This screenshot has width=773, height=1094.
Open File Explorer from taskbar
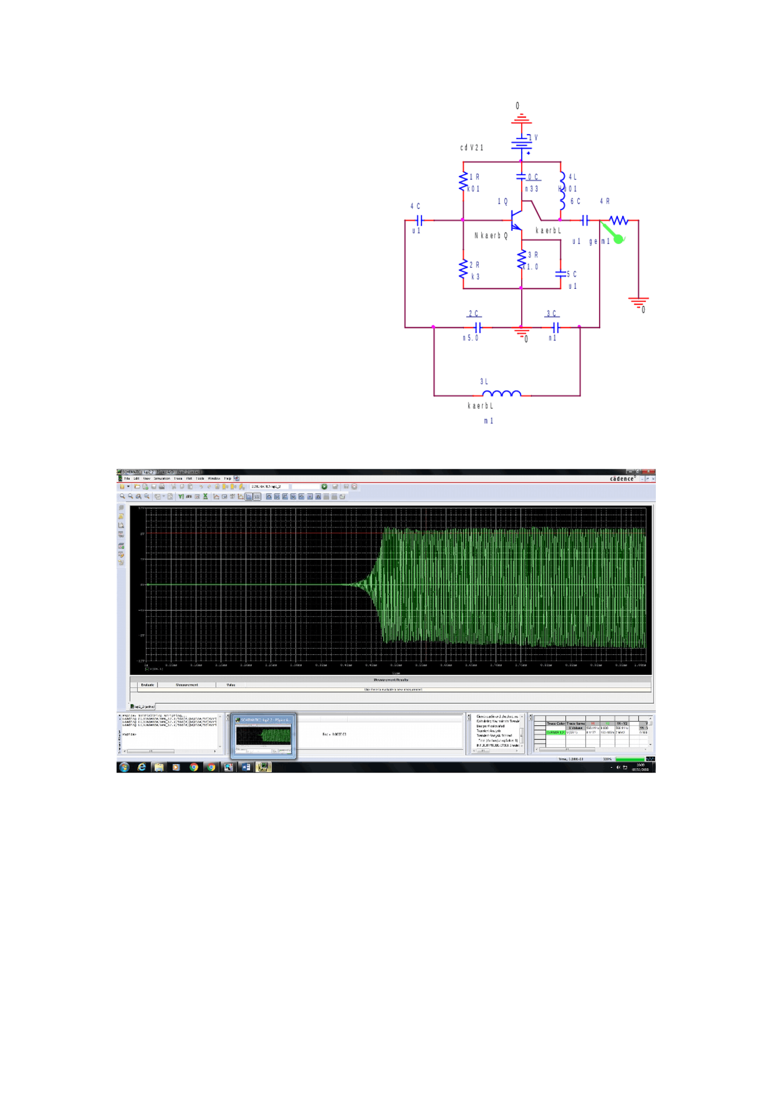click(x=159, y=767)
